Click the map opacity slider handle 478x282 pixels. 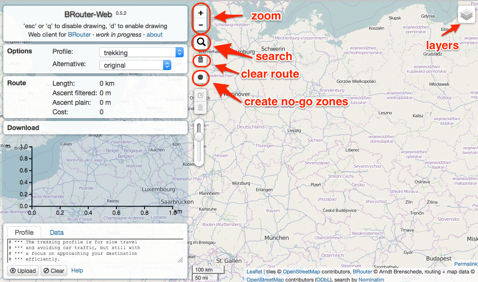199,137
